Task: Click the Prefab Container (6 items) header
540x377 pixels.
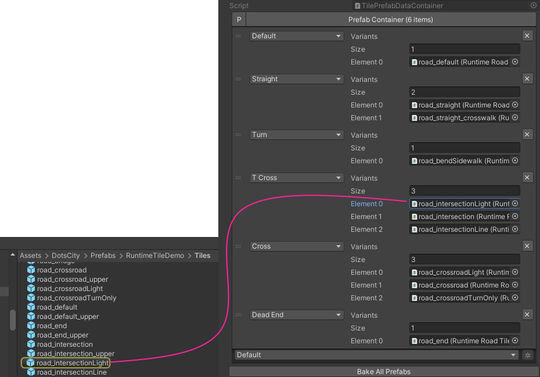Action: point(391,20)
